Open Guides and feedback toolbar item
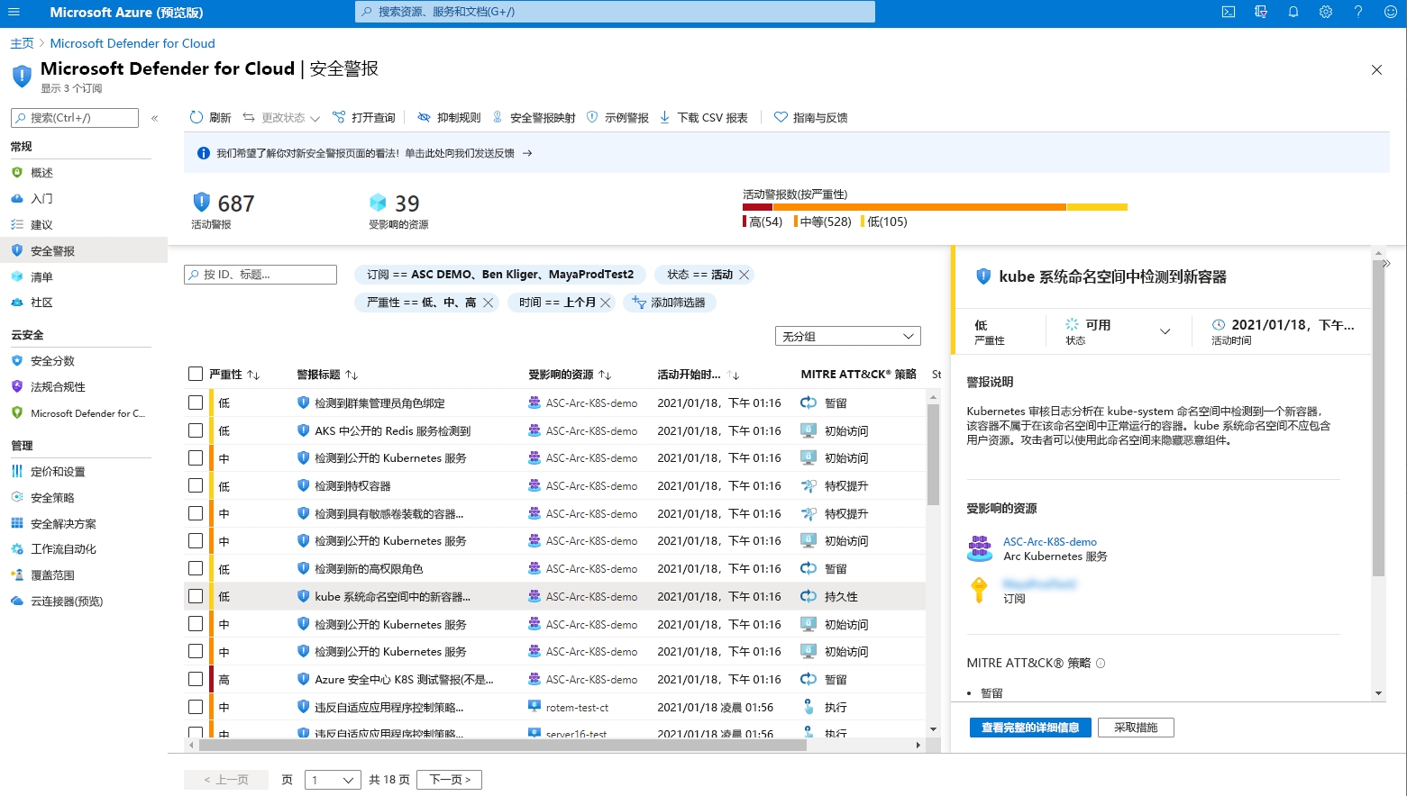The height and width of the screenshot is (796, 1407). (x=811, y=117)
